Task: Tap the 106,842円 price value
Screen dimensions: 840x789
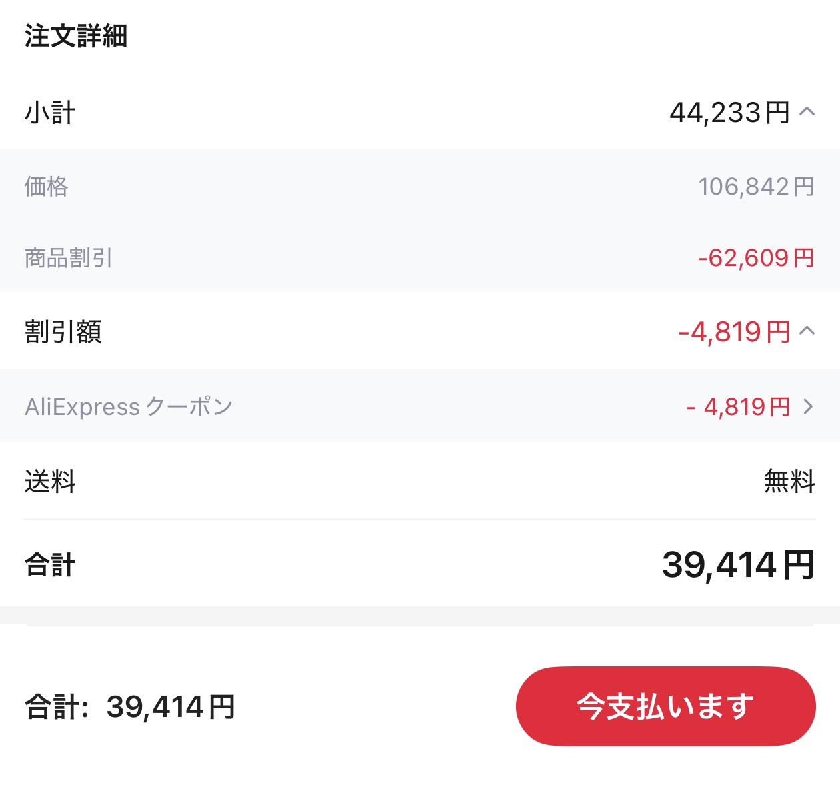Action: click(757, 187)
